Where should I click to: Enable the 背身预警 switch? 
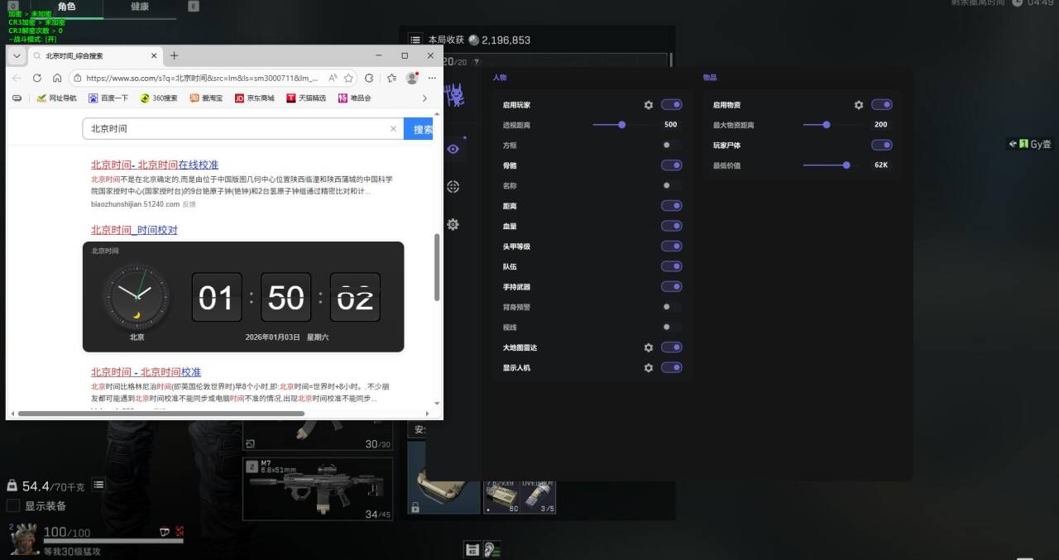pos(665,307)
